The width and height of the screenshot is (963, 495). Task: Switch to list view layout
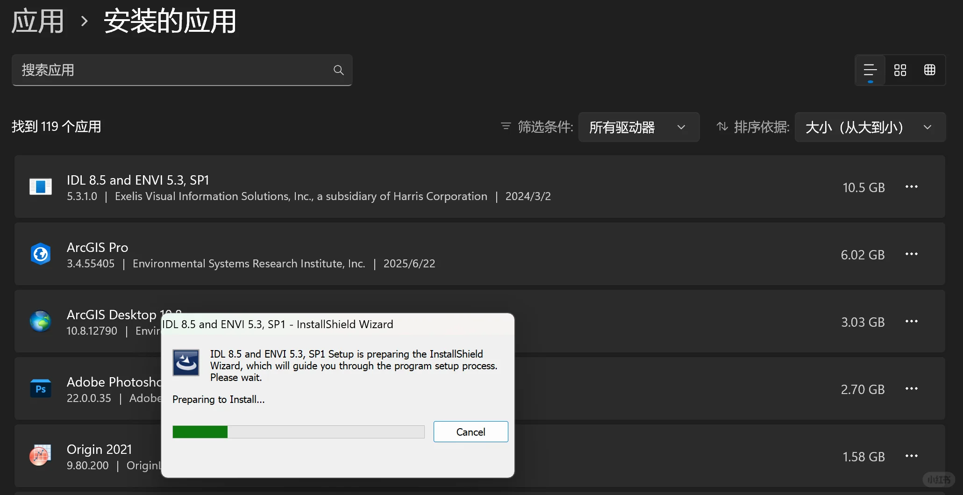pos(870,70)
